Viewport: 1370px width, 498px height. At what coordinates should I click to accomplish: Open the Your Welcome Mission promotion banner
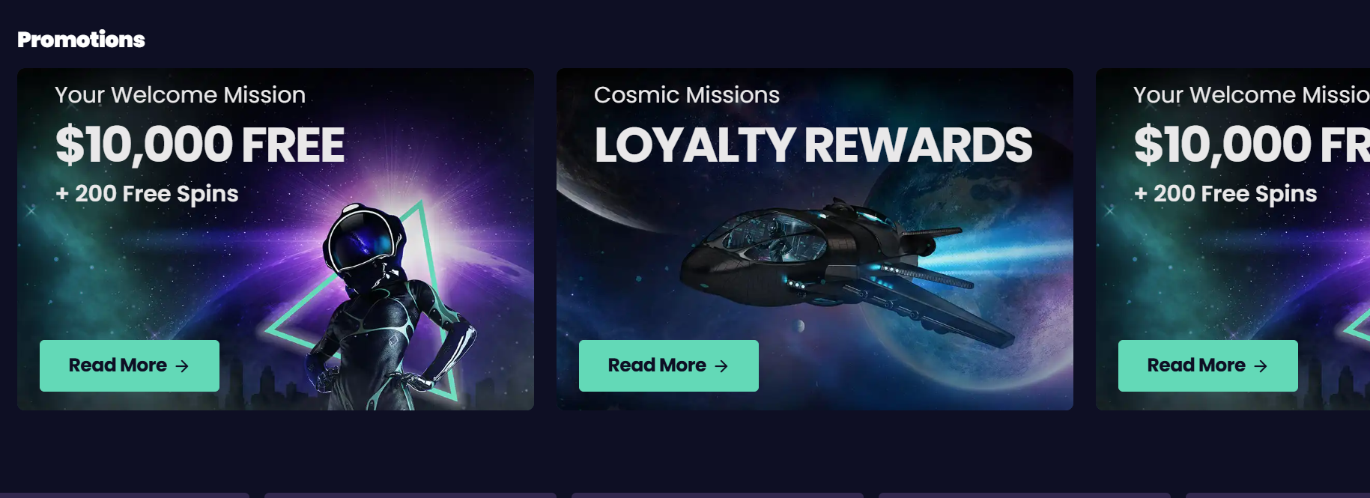[276, 239]
